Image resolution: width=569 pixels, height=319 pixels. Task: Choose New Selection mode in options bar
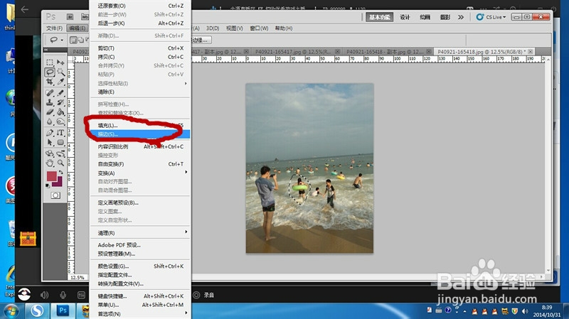pos(73,40)
